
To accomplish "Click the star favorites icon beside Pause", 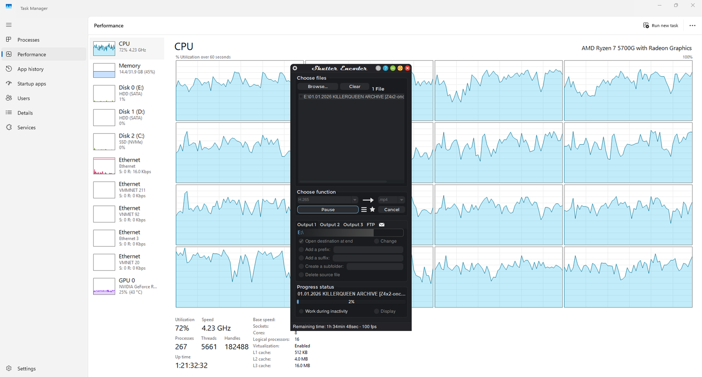I will 372,209.
